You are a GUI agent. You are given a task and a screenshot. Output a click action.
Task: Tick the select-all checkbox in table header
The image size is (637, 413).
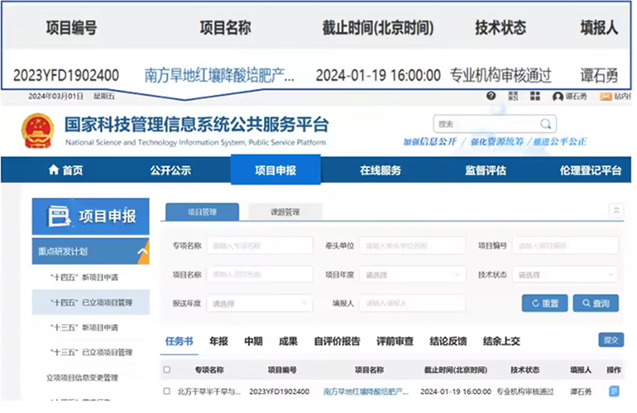tap(167, 370)
